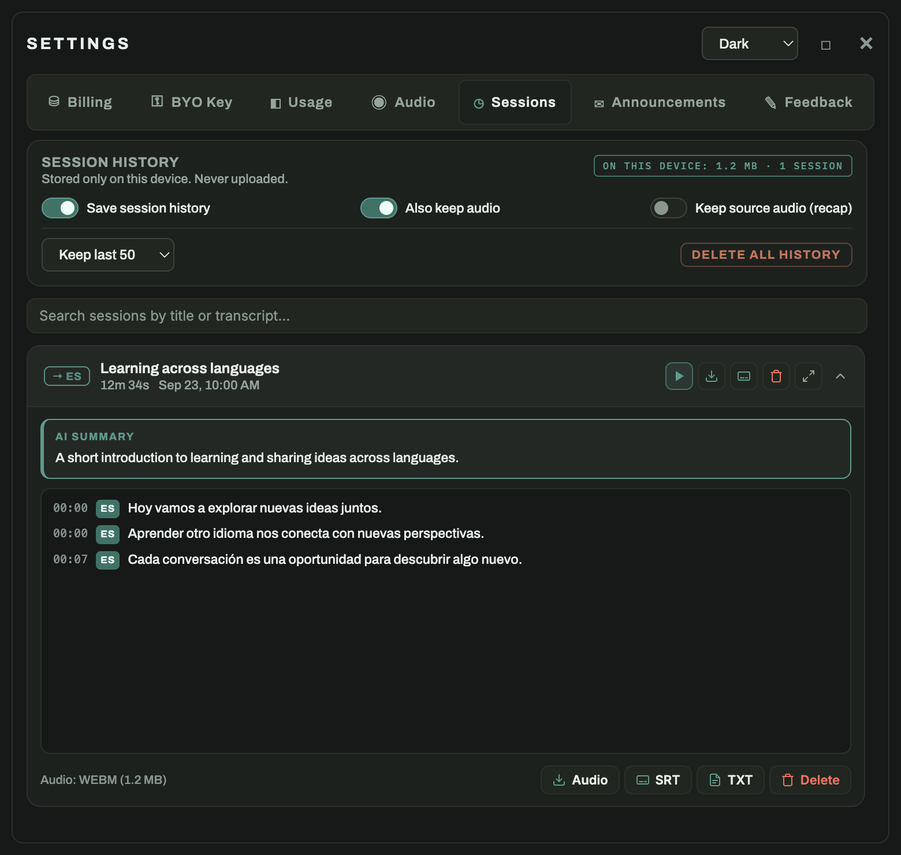Click the bottom Audio download button
Viewport: 901px width, 855px height.
coord(580,780)
